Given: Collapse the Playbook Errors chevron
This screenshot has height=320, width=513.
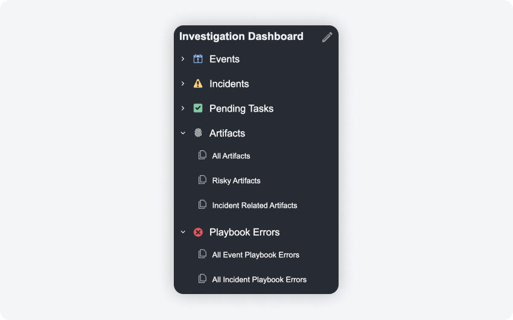Looking at the screenshot, I should pos(183,232).
